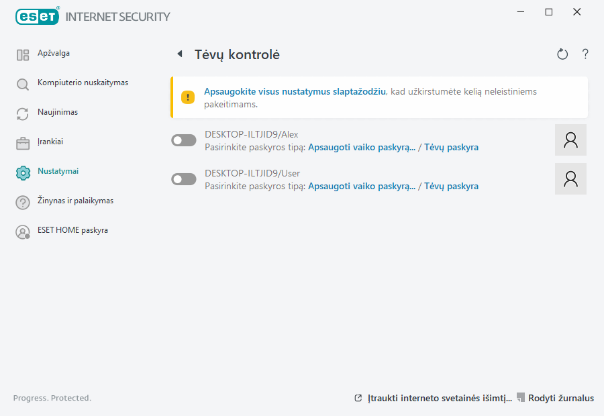604x416 pixels.
Task: Click the Įrankiai toolbox icon
Action: click(x=23, y=144)
